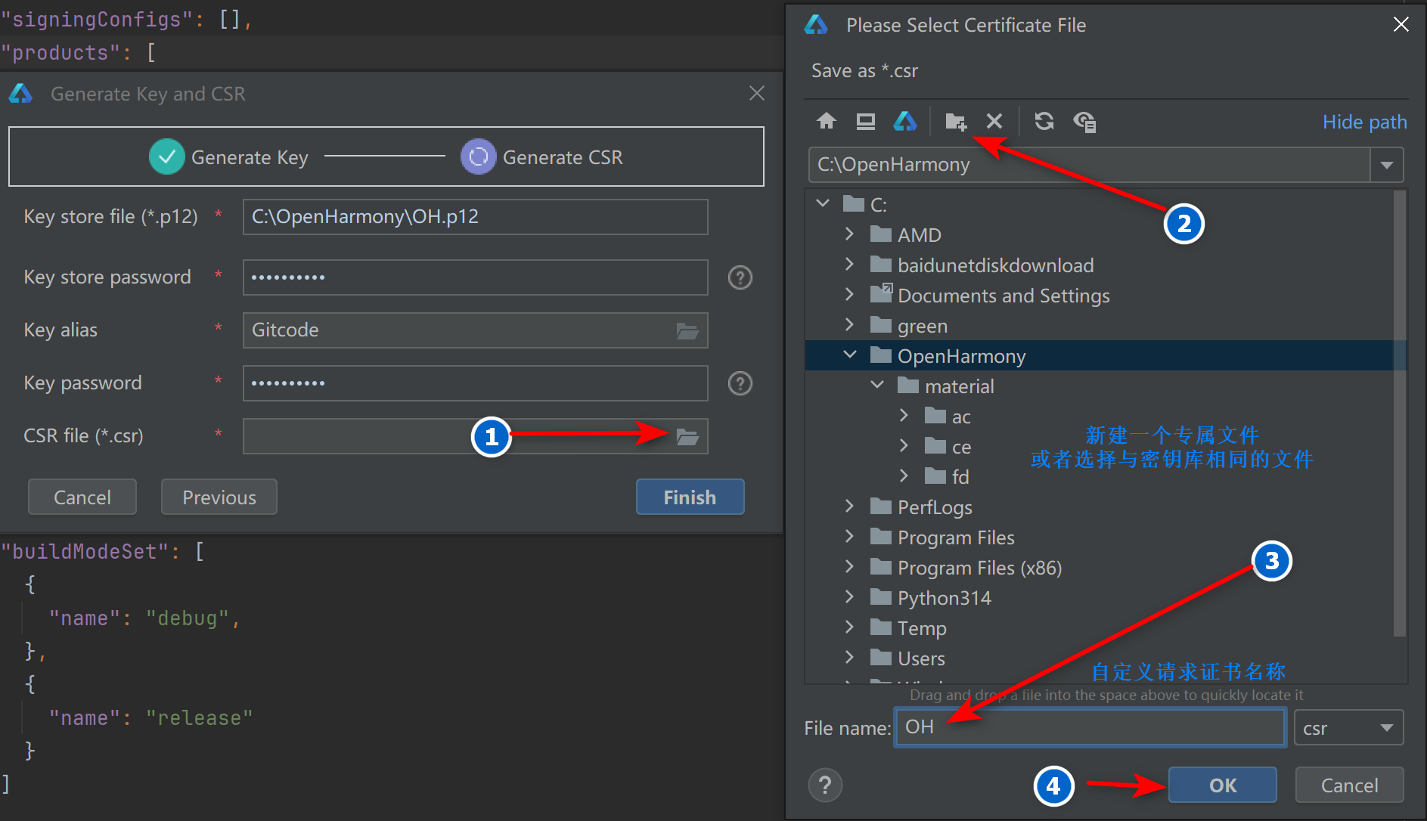Expand the Users folder
Image resolution: width=1427 pixels, height=821 pixels.
[849, 658]
